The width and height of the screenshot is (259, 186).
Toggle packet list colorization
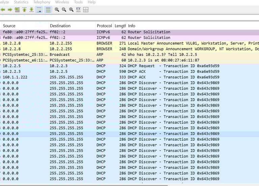pos(48,9)
